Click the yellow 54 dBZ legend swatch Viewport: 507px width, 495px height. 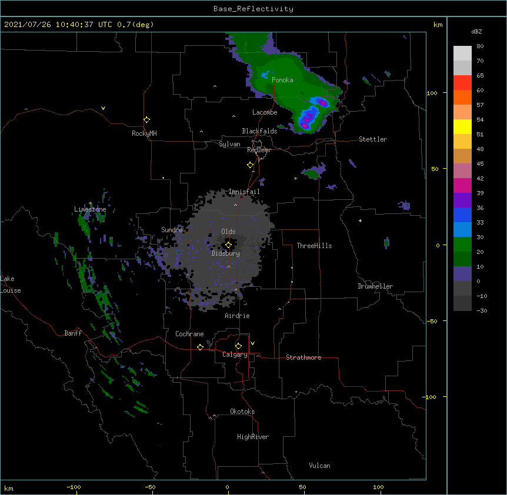462,126
